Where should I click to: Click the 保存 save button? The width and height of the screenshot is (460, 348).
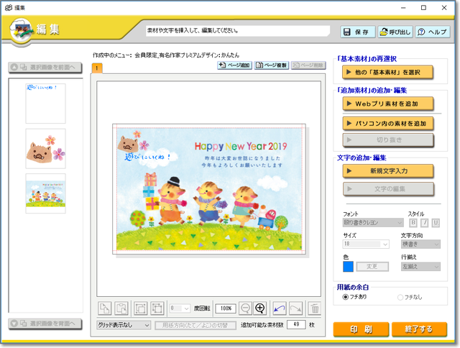(x=356, y=32)
